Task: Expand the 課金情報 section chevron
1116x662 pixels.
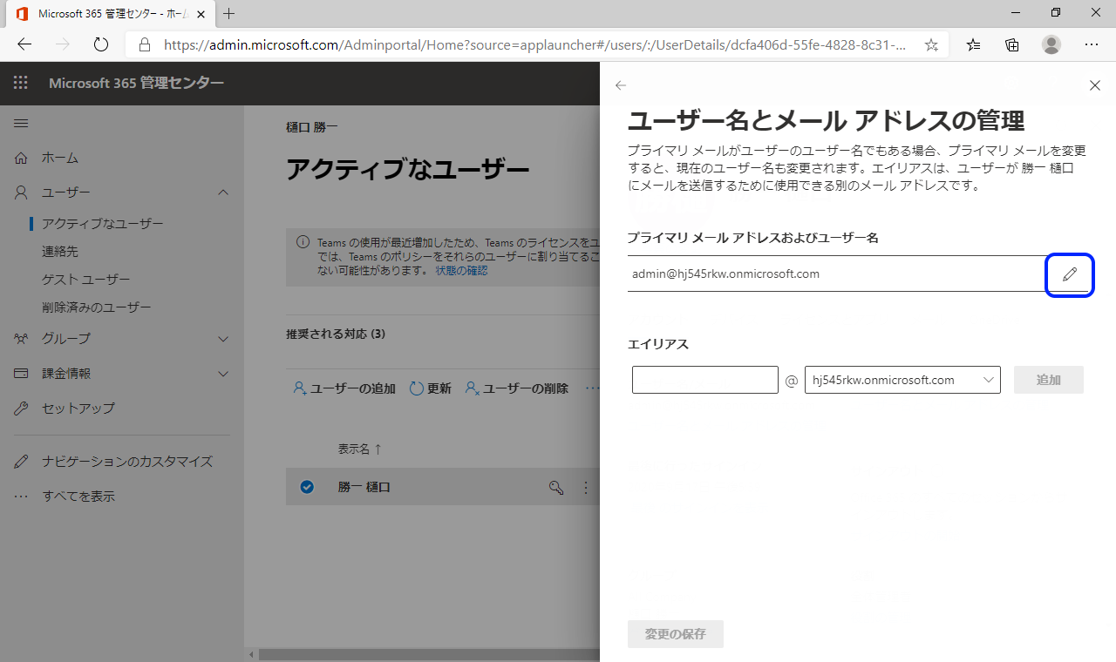Action: point(223,373)
